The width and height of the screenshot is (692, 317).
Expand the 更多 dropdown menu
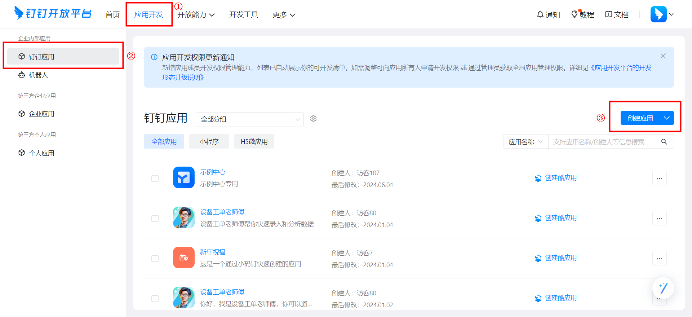284,15
